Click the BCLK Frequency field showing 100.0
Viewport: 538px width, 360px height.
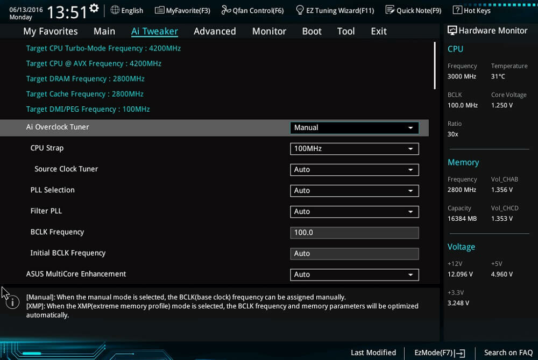click(x=354, y=233)
